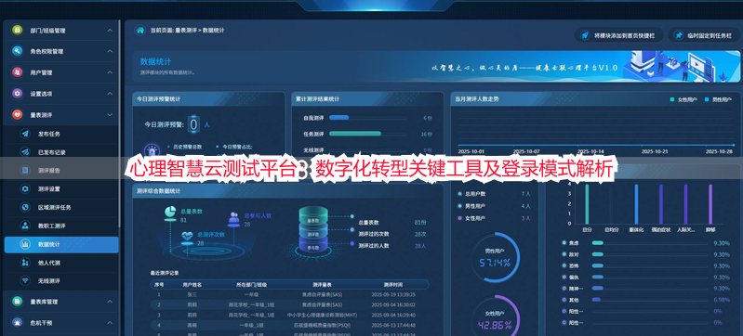Viewport: 743px width, 336px height.
Task: Click the 焦虑 9.30% progress bar
Action: coord(650,243)
